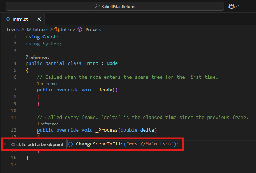Click the C# icon in the Intro.cs breadcrumb
Viewport: 256px width, 173px height.
tap(29, 29)
